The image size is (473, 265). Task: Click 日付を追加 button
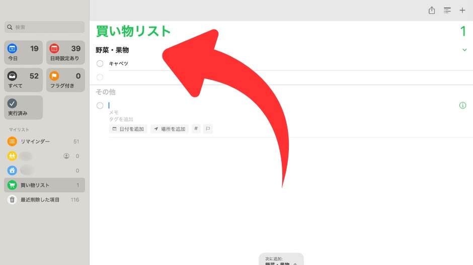(128, 129)
